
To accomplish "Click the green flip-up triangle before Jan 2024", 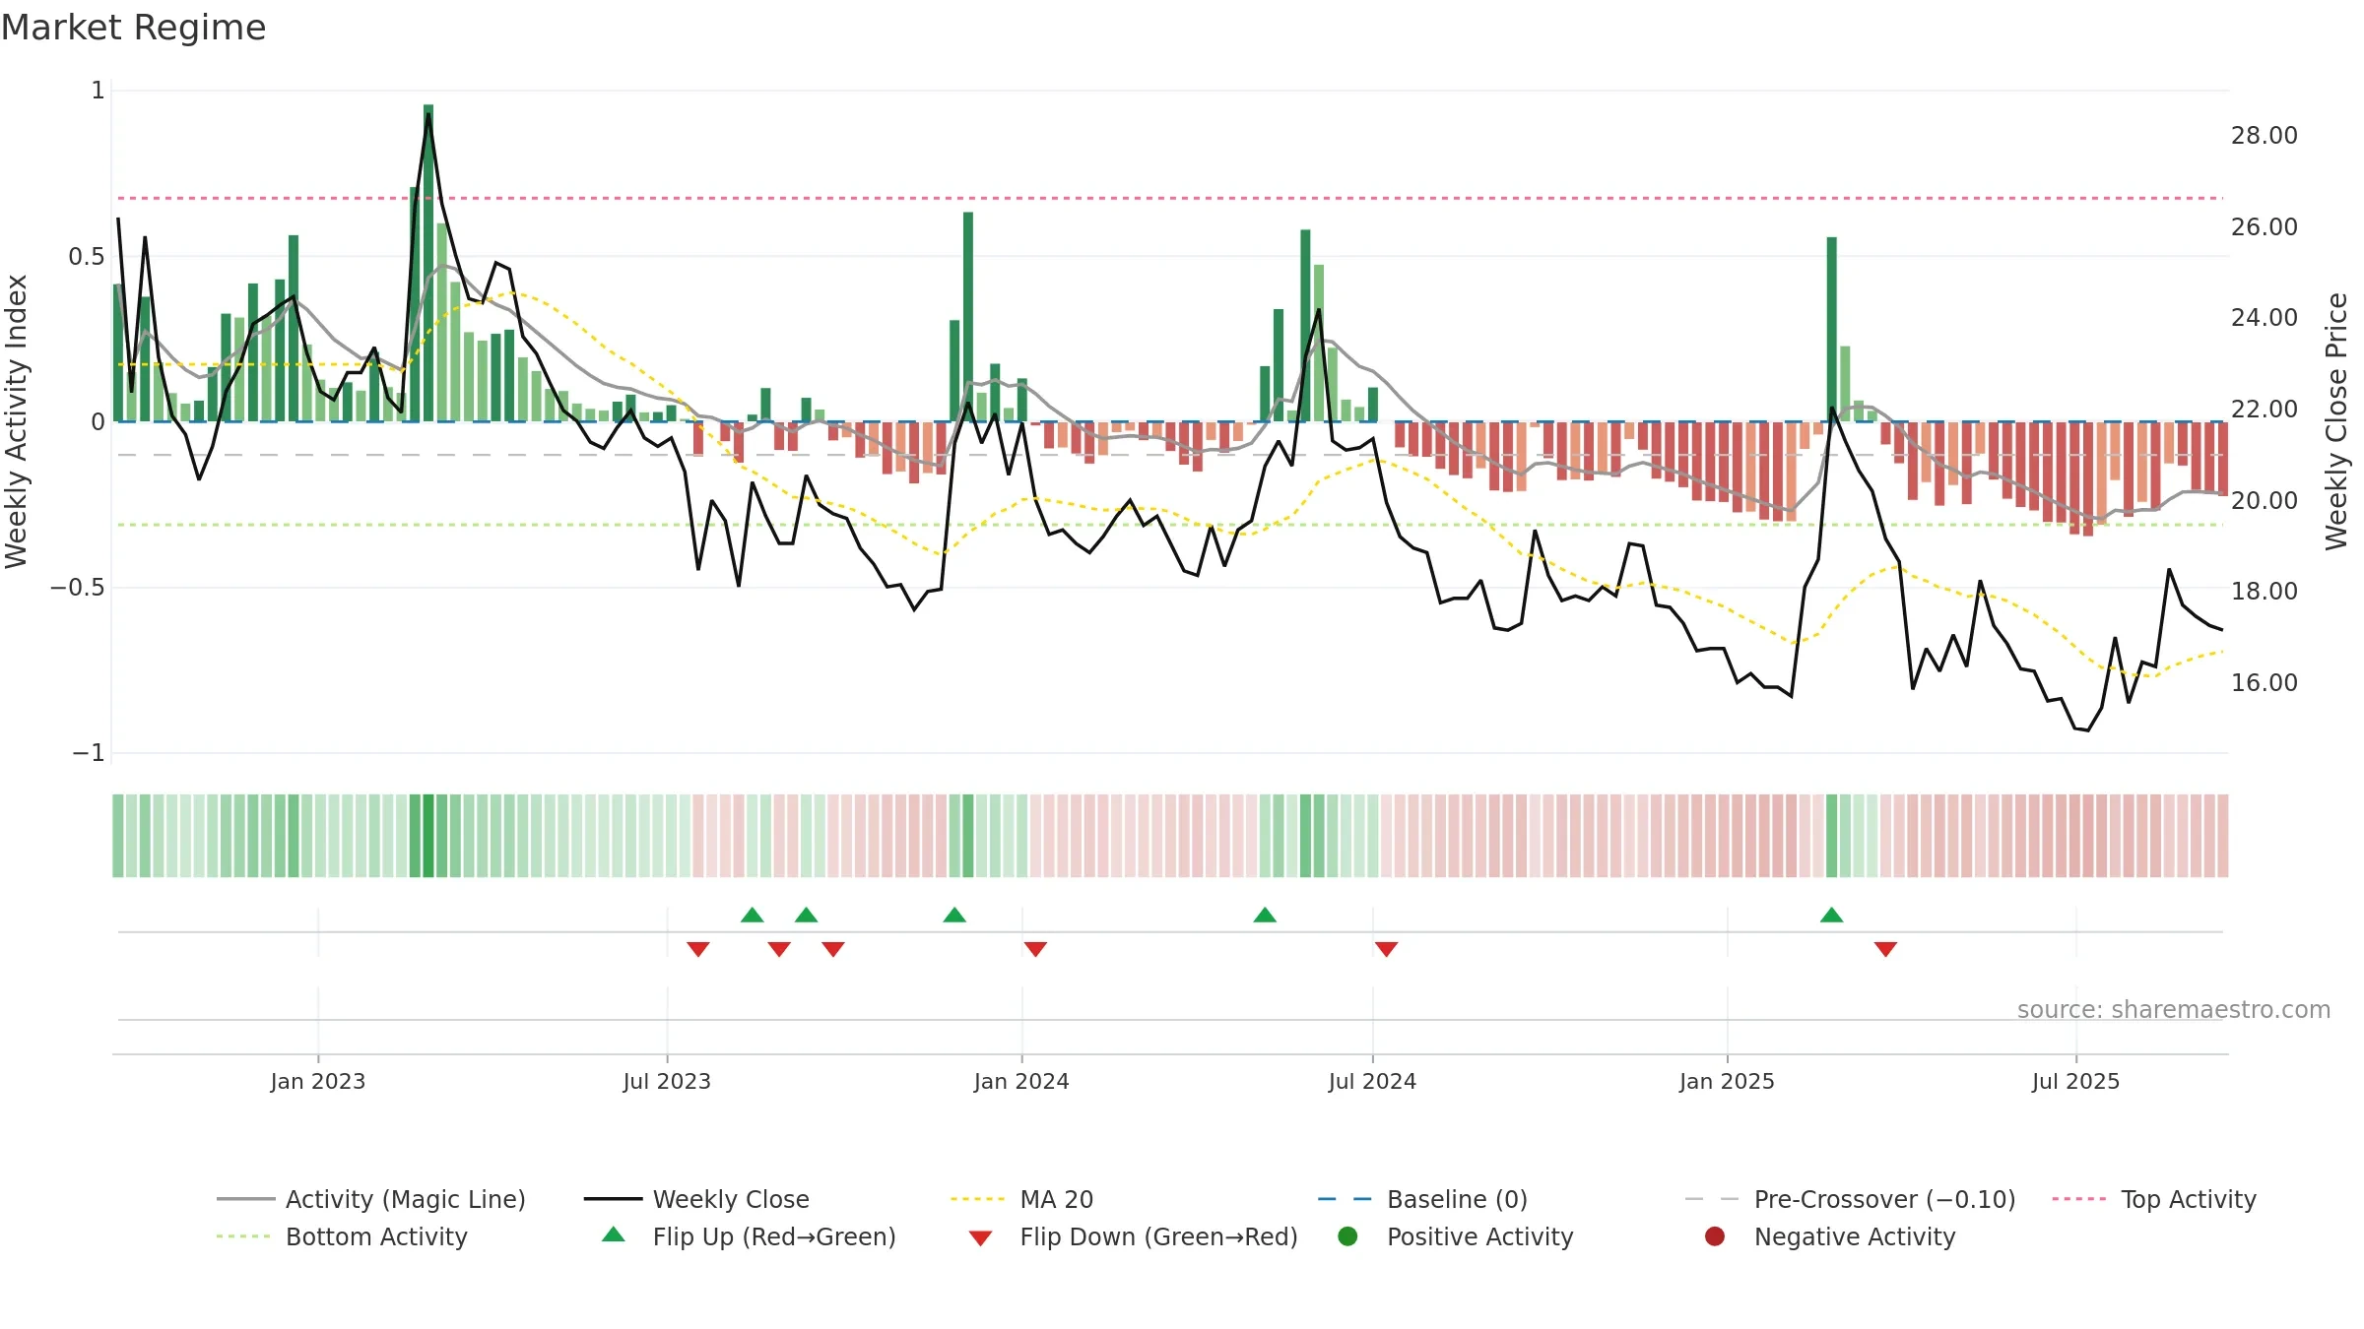I will [954, 916].
